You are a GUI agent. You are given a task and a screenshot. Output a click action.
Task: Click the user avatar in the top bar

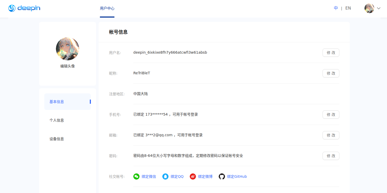click(x=369, y=8)
